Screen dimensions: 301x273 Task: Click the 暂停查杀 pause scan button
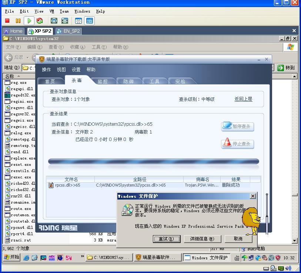(x=237, y=126)
